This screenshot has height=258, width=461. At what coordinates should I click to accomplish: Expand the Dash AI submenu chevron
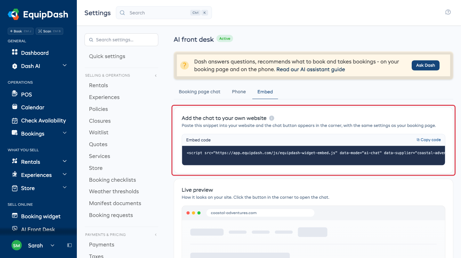pos(65,65)
